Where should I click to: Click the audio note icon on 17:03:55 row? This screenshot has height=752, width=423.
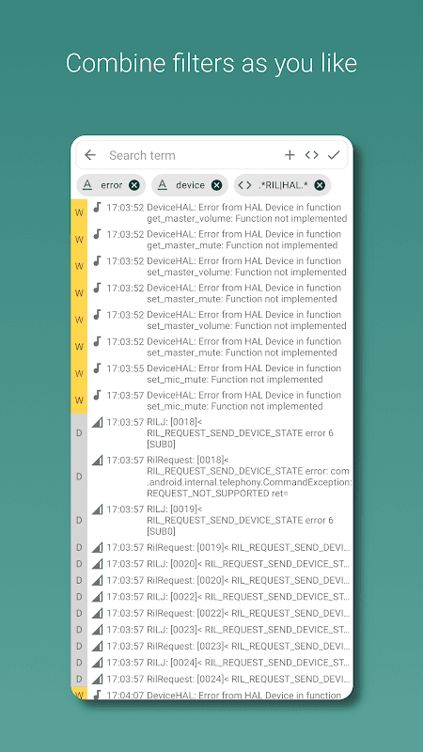[x=98, y=368]
